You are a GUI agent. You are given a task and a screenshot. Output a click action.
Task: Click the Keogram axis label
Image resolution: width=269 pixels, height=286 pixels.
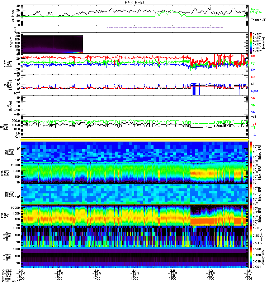11,43
